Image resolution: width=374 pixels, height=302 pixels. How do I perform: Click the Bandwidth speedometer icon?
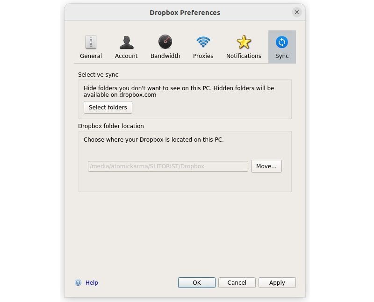point(165,42)
